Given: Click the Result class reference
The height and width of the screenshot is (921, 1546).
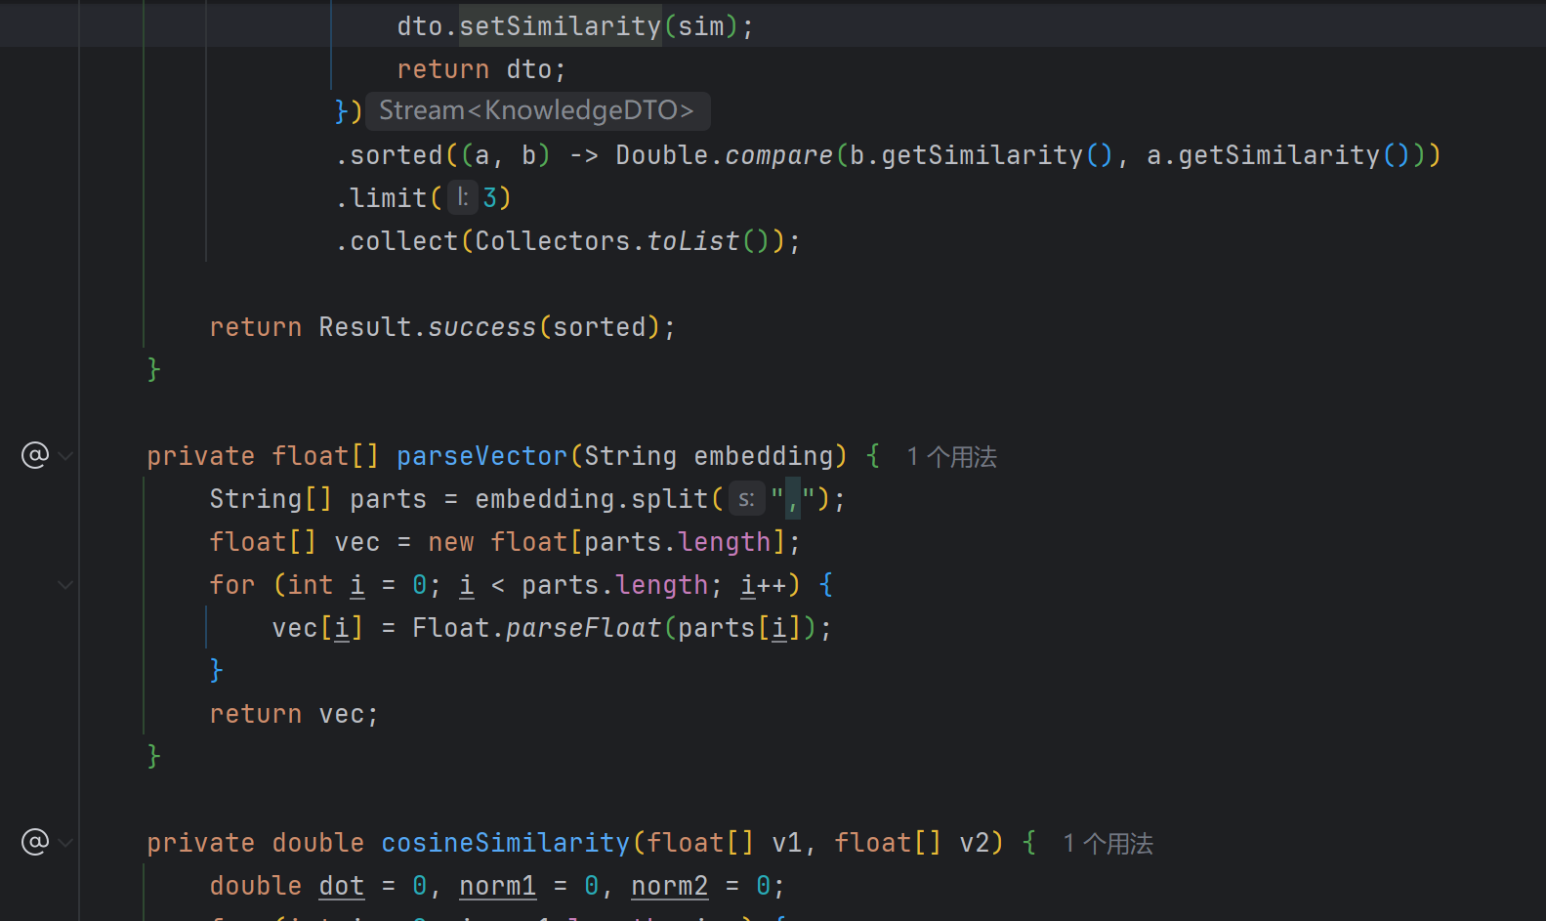Looking at the screenshot, I should 365,327.
